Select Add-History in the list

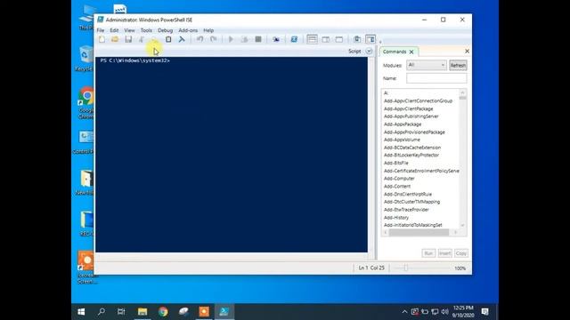[x=396, y=218]
